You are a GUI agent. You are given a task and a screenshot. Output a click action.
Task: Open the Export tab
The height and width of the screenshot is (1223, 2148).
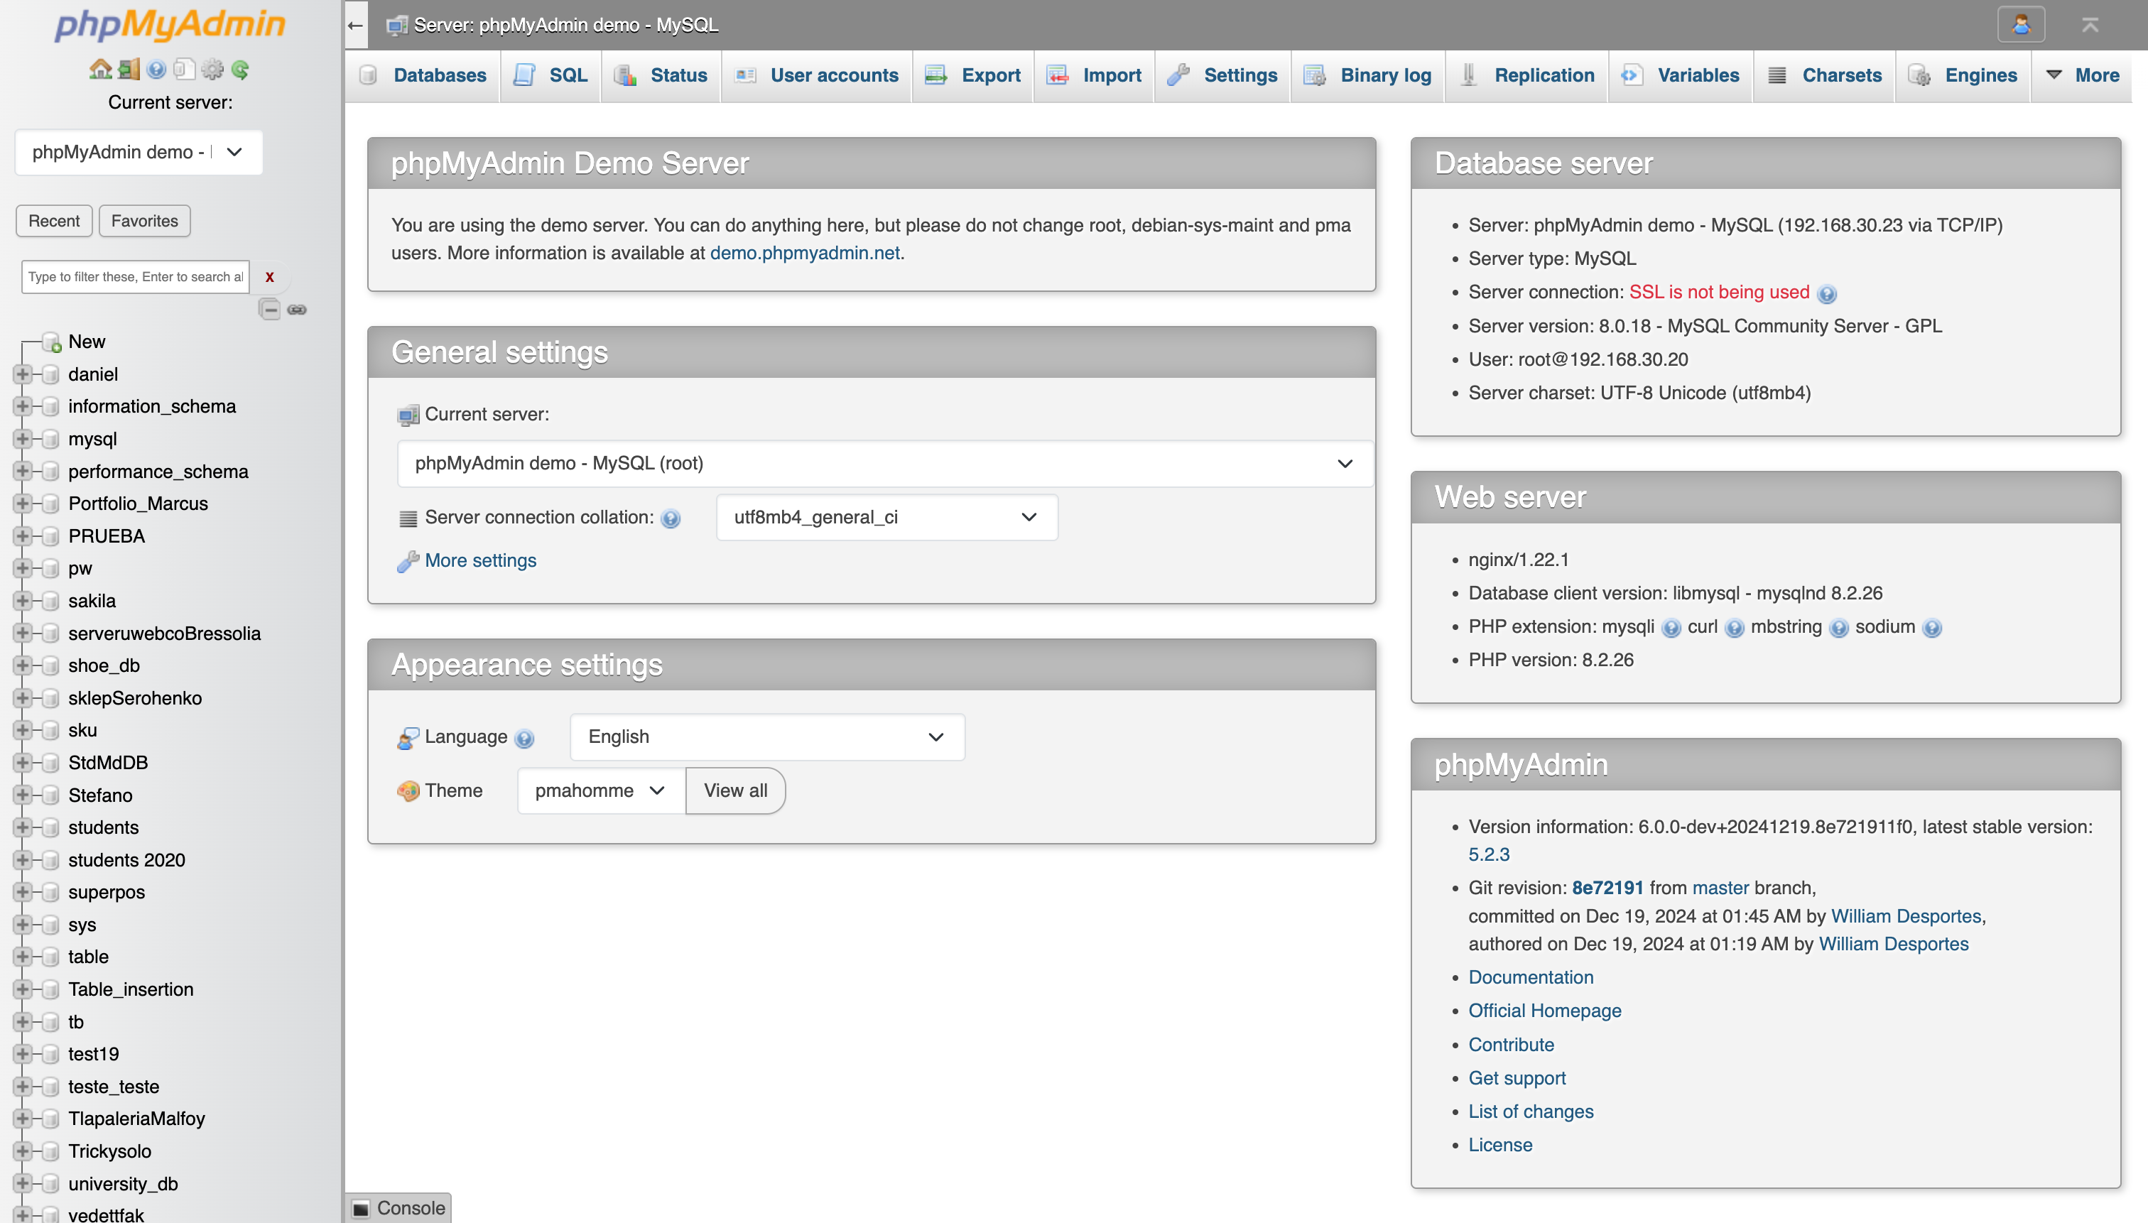pyautogui.click(x=972, y=75)
